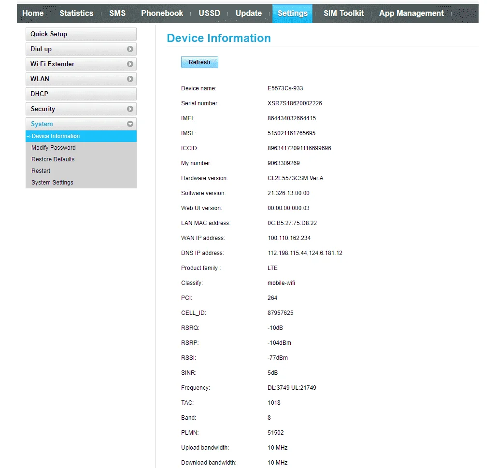Click the Device Information heading
496x468 pixels.
pyautogui.click(x=219, y=38)
